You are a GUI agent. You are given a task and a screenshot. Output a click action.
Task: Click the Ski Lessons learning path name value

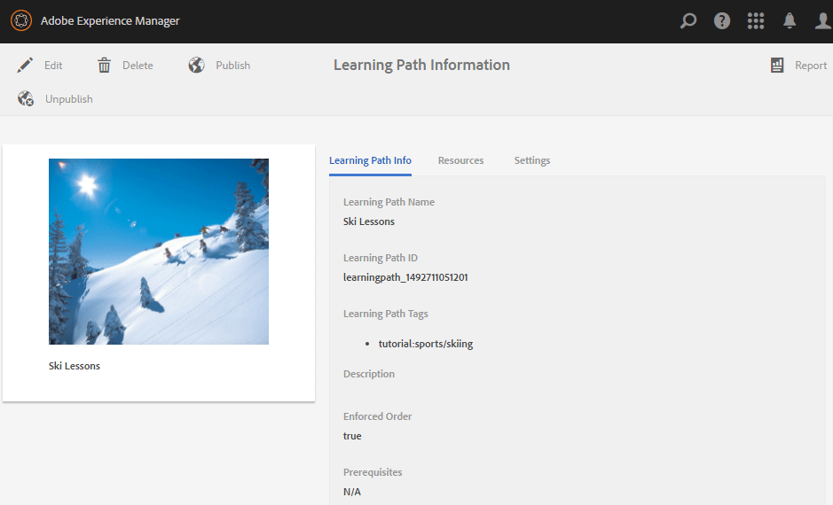369,221
